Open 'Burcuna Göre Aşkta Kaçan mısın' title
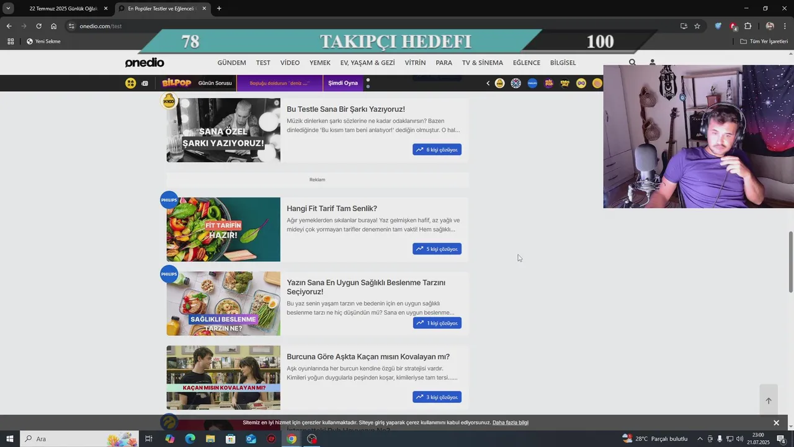794x447 pixels. 368,357
